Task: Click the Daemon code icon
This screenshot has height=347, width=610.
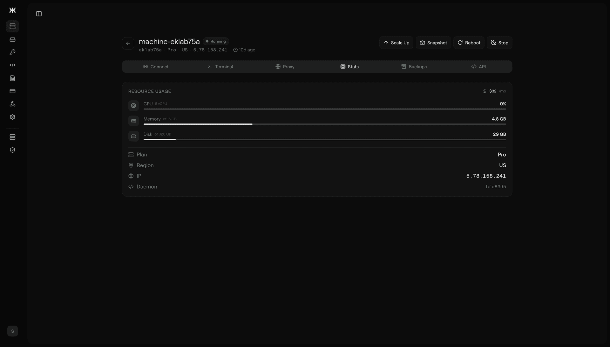Action: [x=131, y=187]
